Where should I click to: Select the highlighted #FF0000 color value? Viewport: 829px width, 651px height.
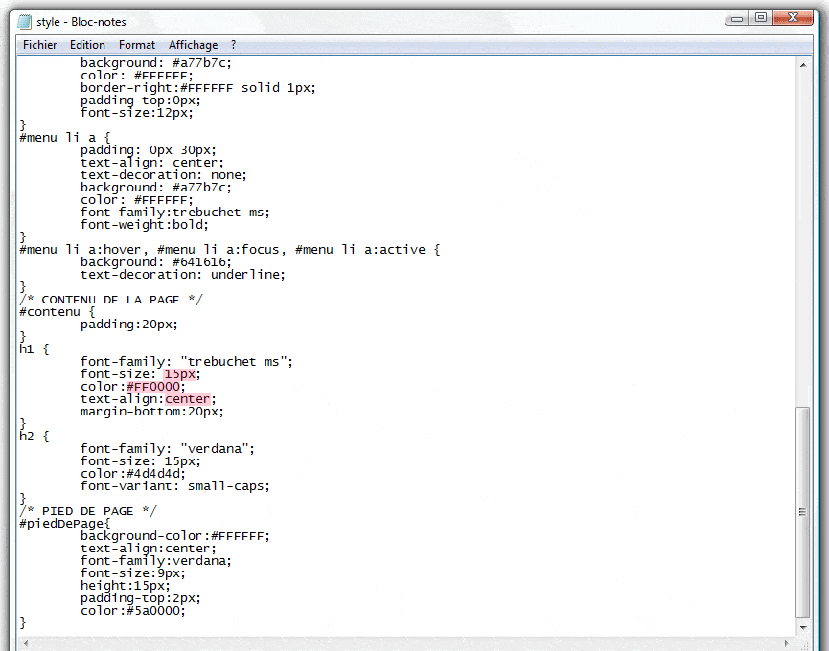[x=152, y=386]
